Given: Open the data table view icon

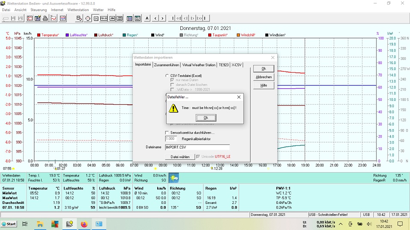Looking at the screenshot, I should [129, 18].
